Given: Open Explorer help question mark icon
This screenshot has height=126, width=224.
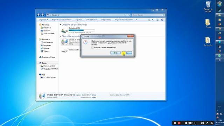Looking at the screenshot, I should point(162,20).
